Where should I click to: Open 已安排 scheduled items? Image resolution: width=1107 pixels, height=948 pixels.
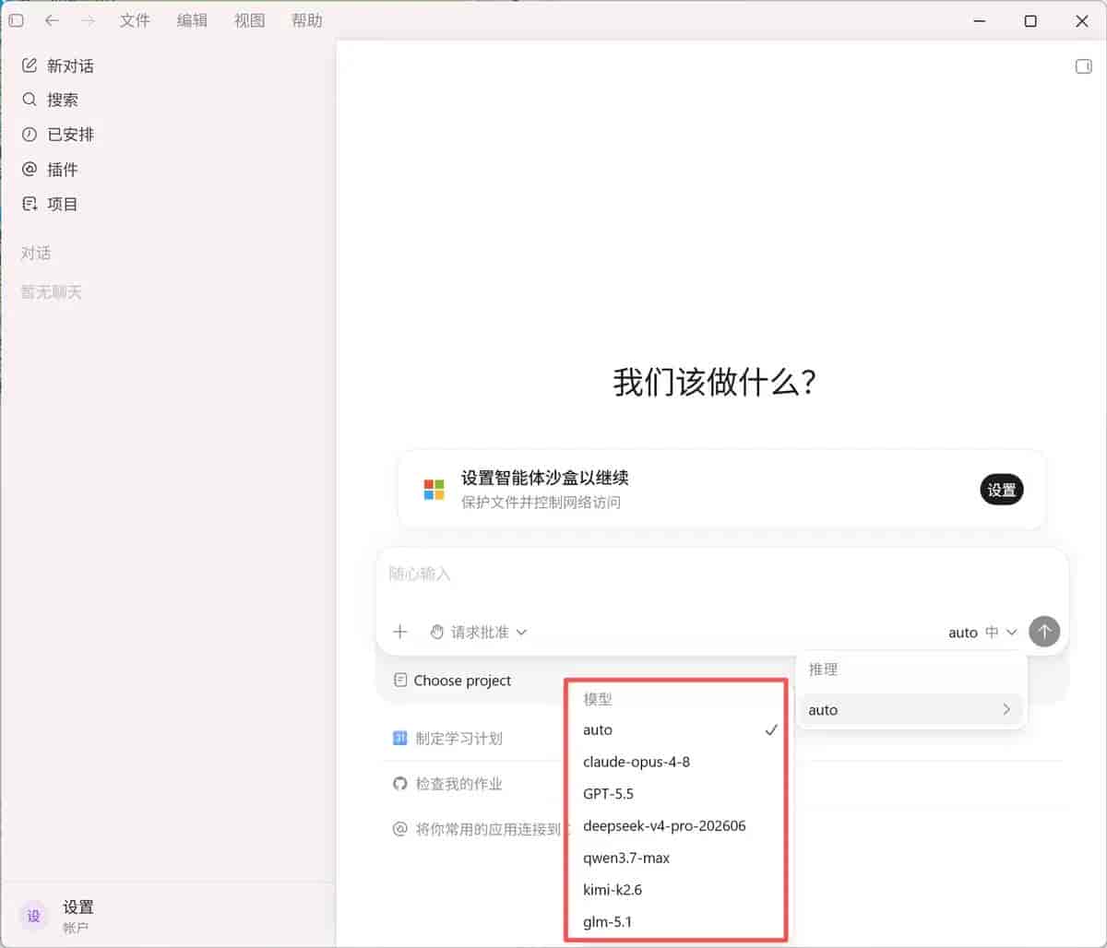[x=58, y=135]
